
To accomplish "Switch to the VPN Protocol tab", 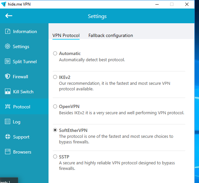I will [x=66, y=35].
